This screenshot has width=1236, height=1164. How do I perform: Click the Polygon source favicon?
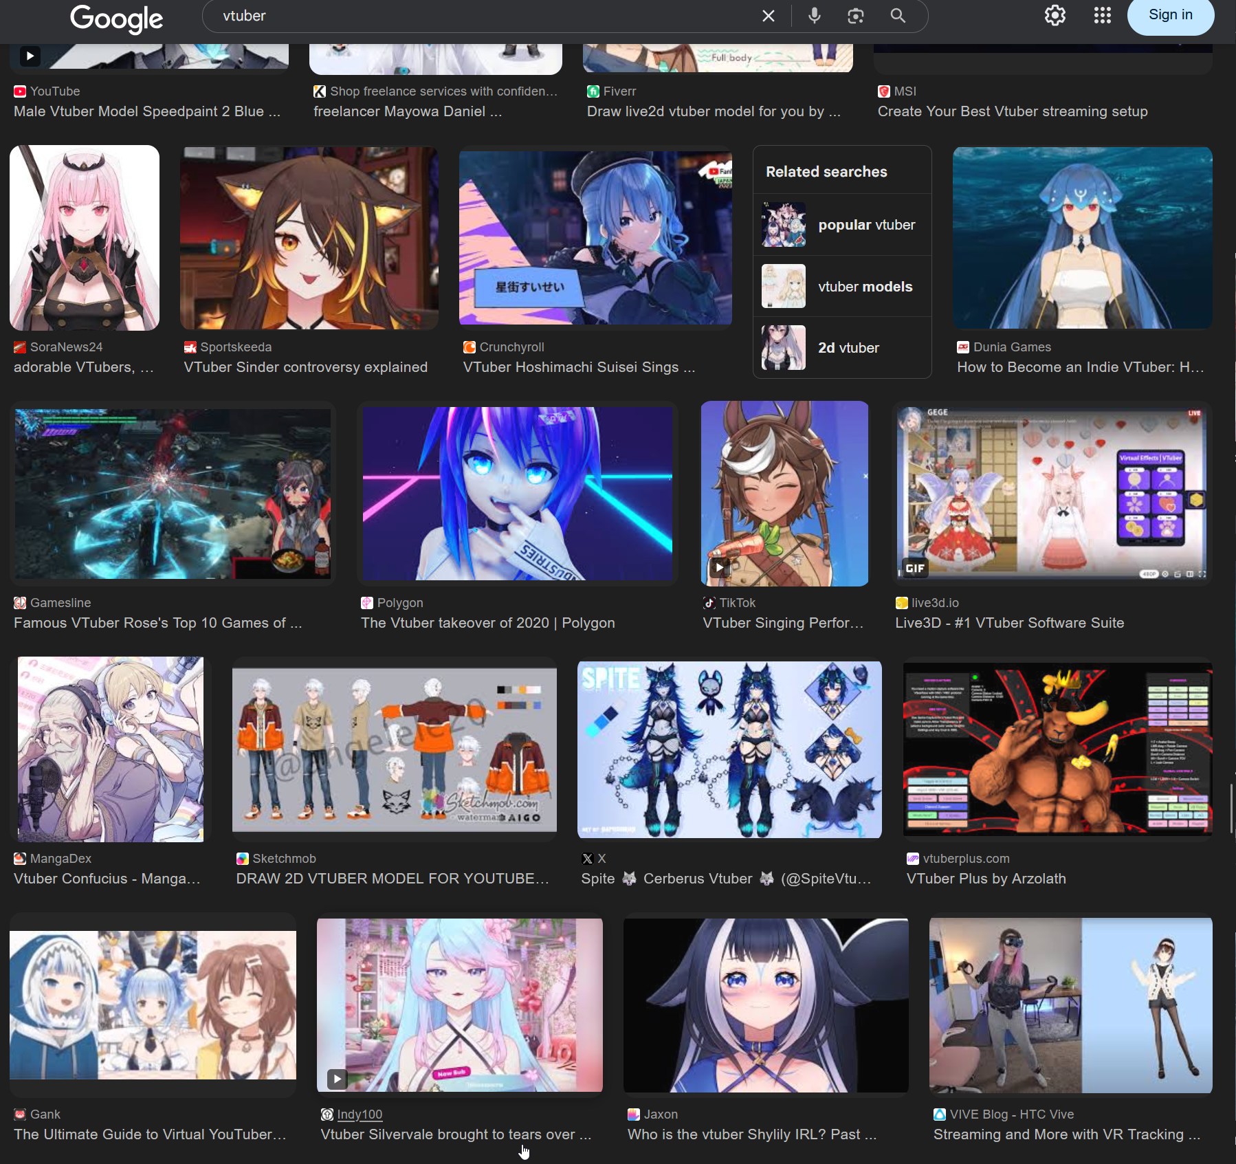coord(367,603)
